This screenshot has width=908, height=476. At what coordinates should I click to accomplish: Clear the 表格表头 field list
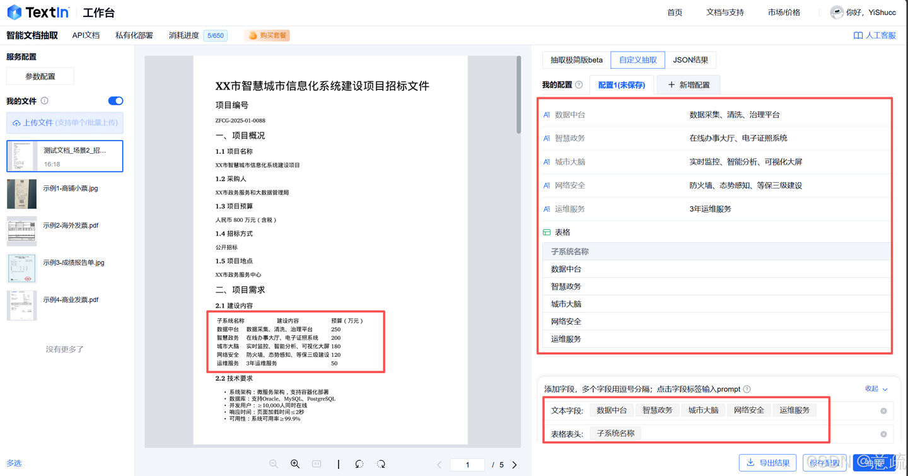(883, 434)
